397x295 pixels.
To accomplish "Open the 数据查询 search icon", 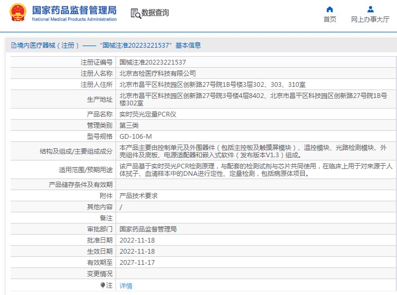I will pos(136,13).
